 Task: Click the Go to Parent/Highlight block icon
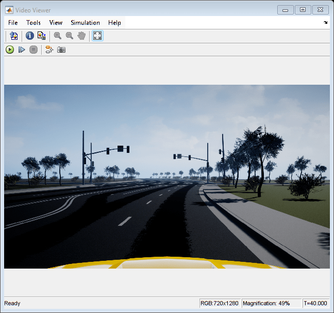(x=14, y=36)
